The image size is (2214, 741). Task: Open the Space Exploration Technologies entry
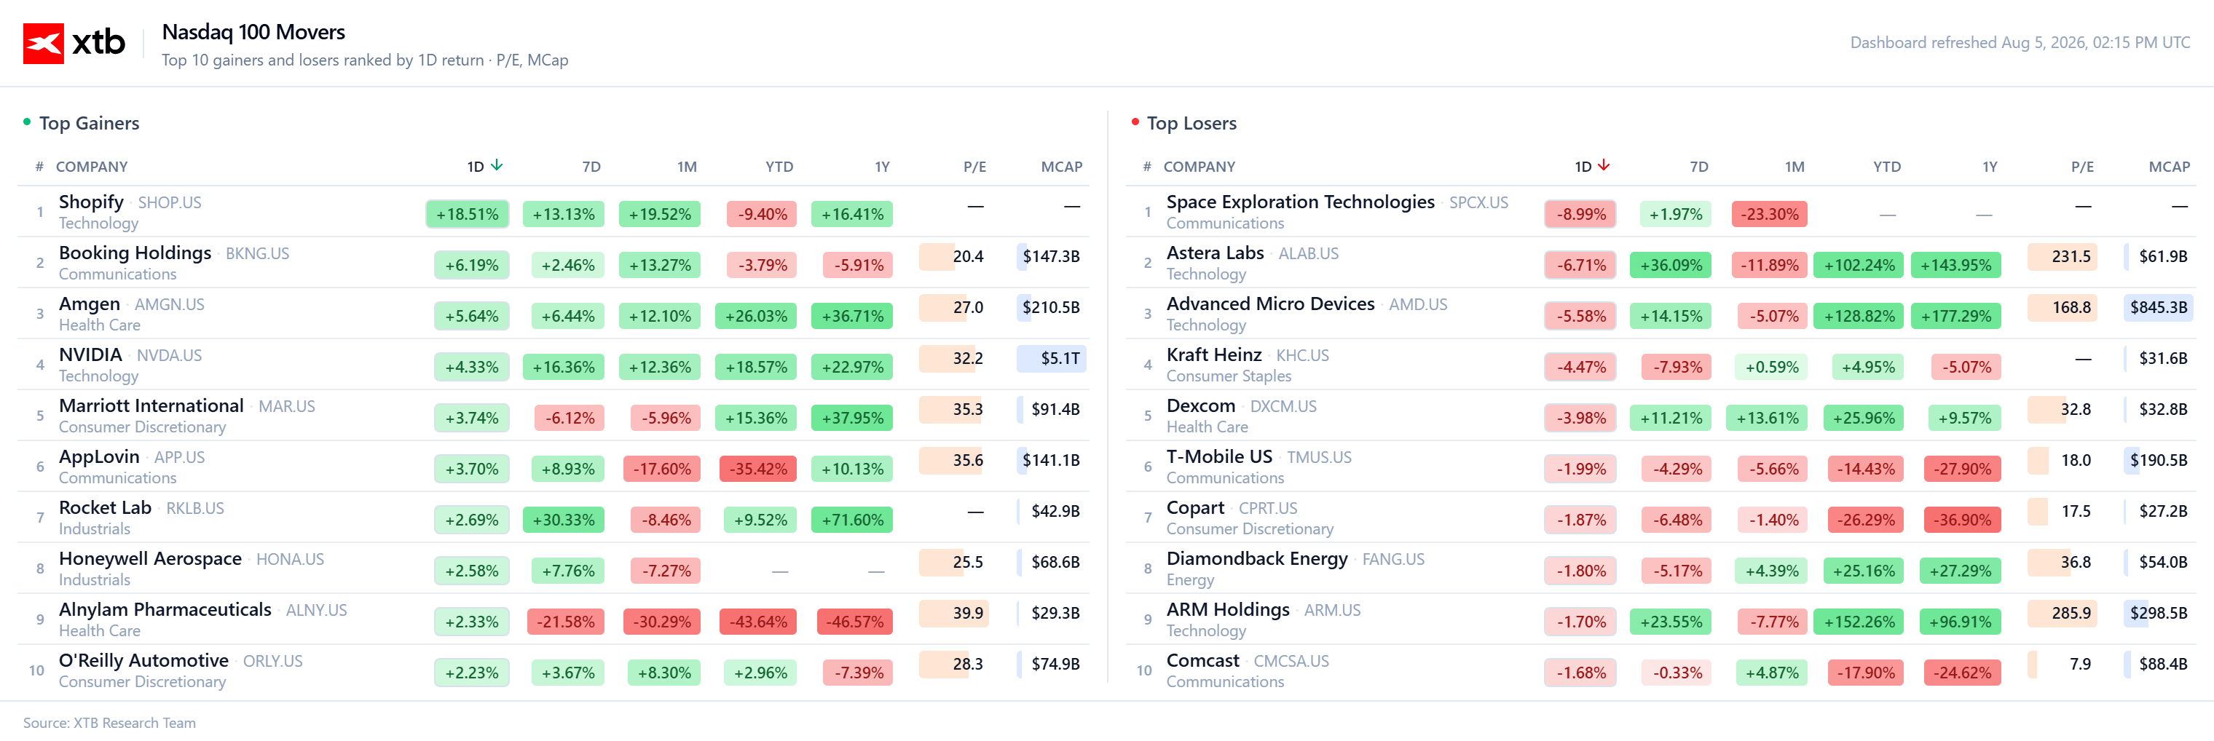click(1299, 202)
